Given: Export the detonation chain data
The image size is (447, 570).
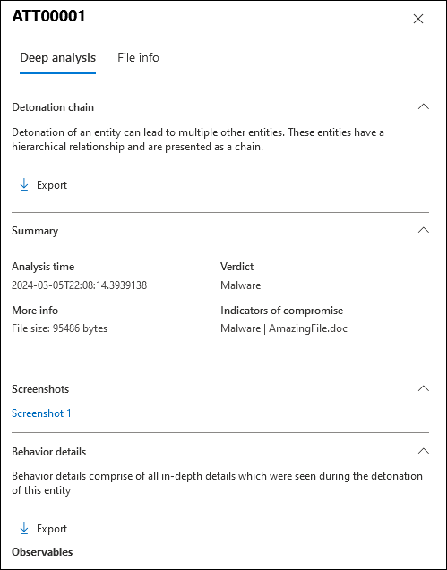Looking at the screenshot, I should [43, 185].
